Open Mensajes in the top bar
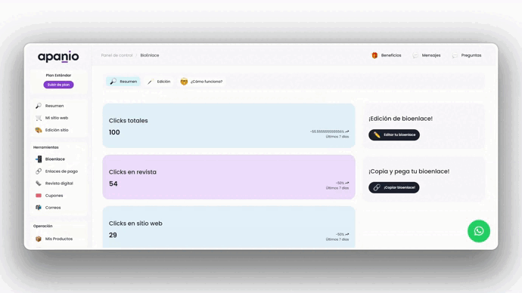The image size is (522, 293). pyautogui.click(x=427, y=55)
